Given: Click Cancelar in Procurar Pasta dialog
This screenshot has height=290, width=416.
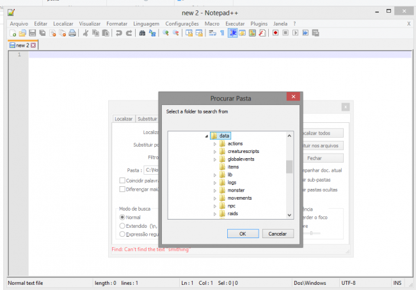Looking at the screenshot, I should pos(278,234).
